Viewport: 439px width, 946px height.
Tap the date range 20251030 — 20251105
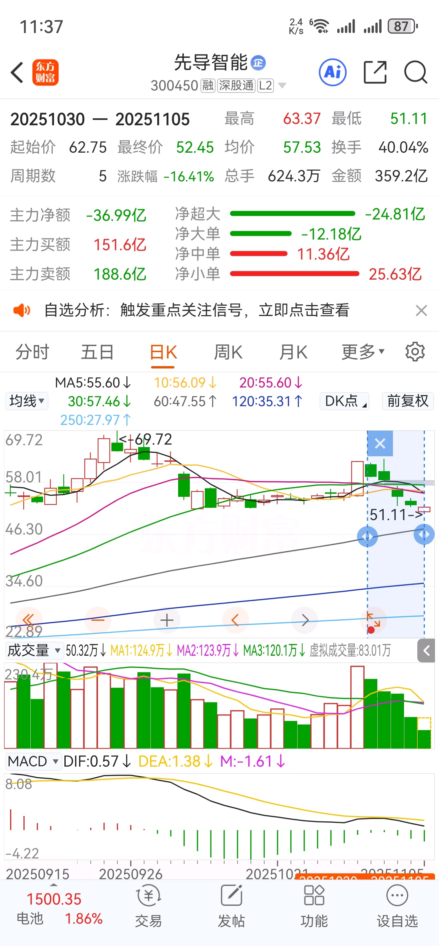(x=100, y=119)
